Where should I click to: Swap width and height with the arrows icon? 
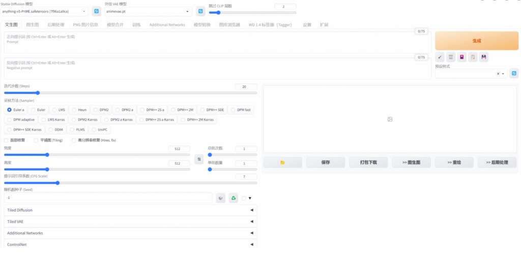coord(199,159)
